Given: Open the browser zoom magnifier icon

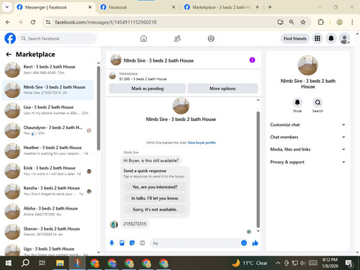Looking at the screenshot, I should (292, 22).
